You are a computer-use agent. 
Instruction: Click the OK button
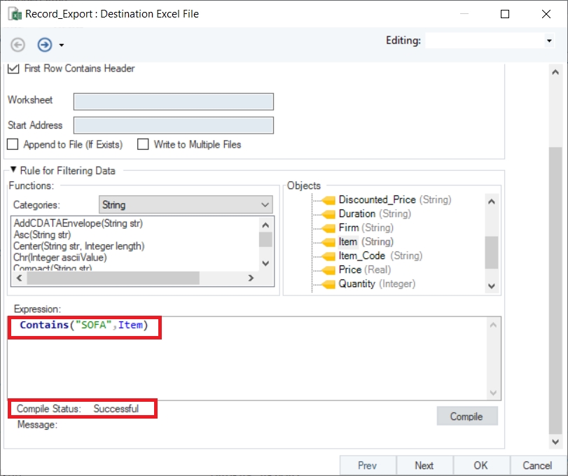(480, 465)
